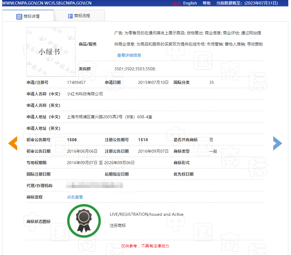This screenshot has height=255, width=291.
Task: Switch language to English
Action: point(190,3)
